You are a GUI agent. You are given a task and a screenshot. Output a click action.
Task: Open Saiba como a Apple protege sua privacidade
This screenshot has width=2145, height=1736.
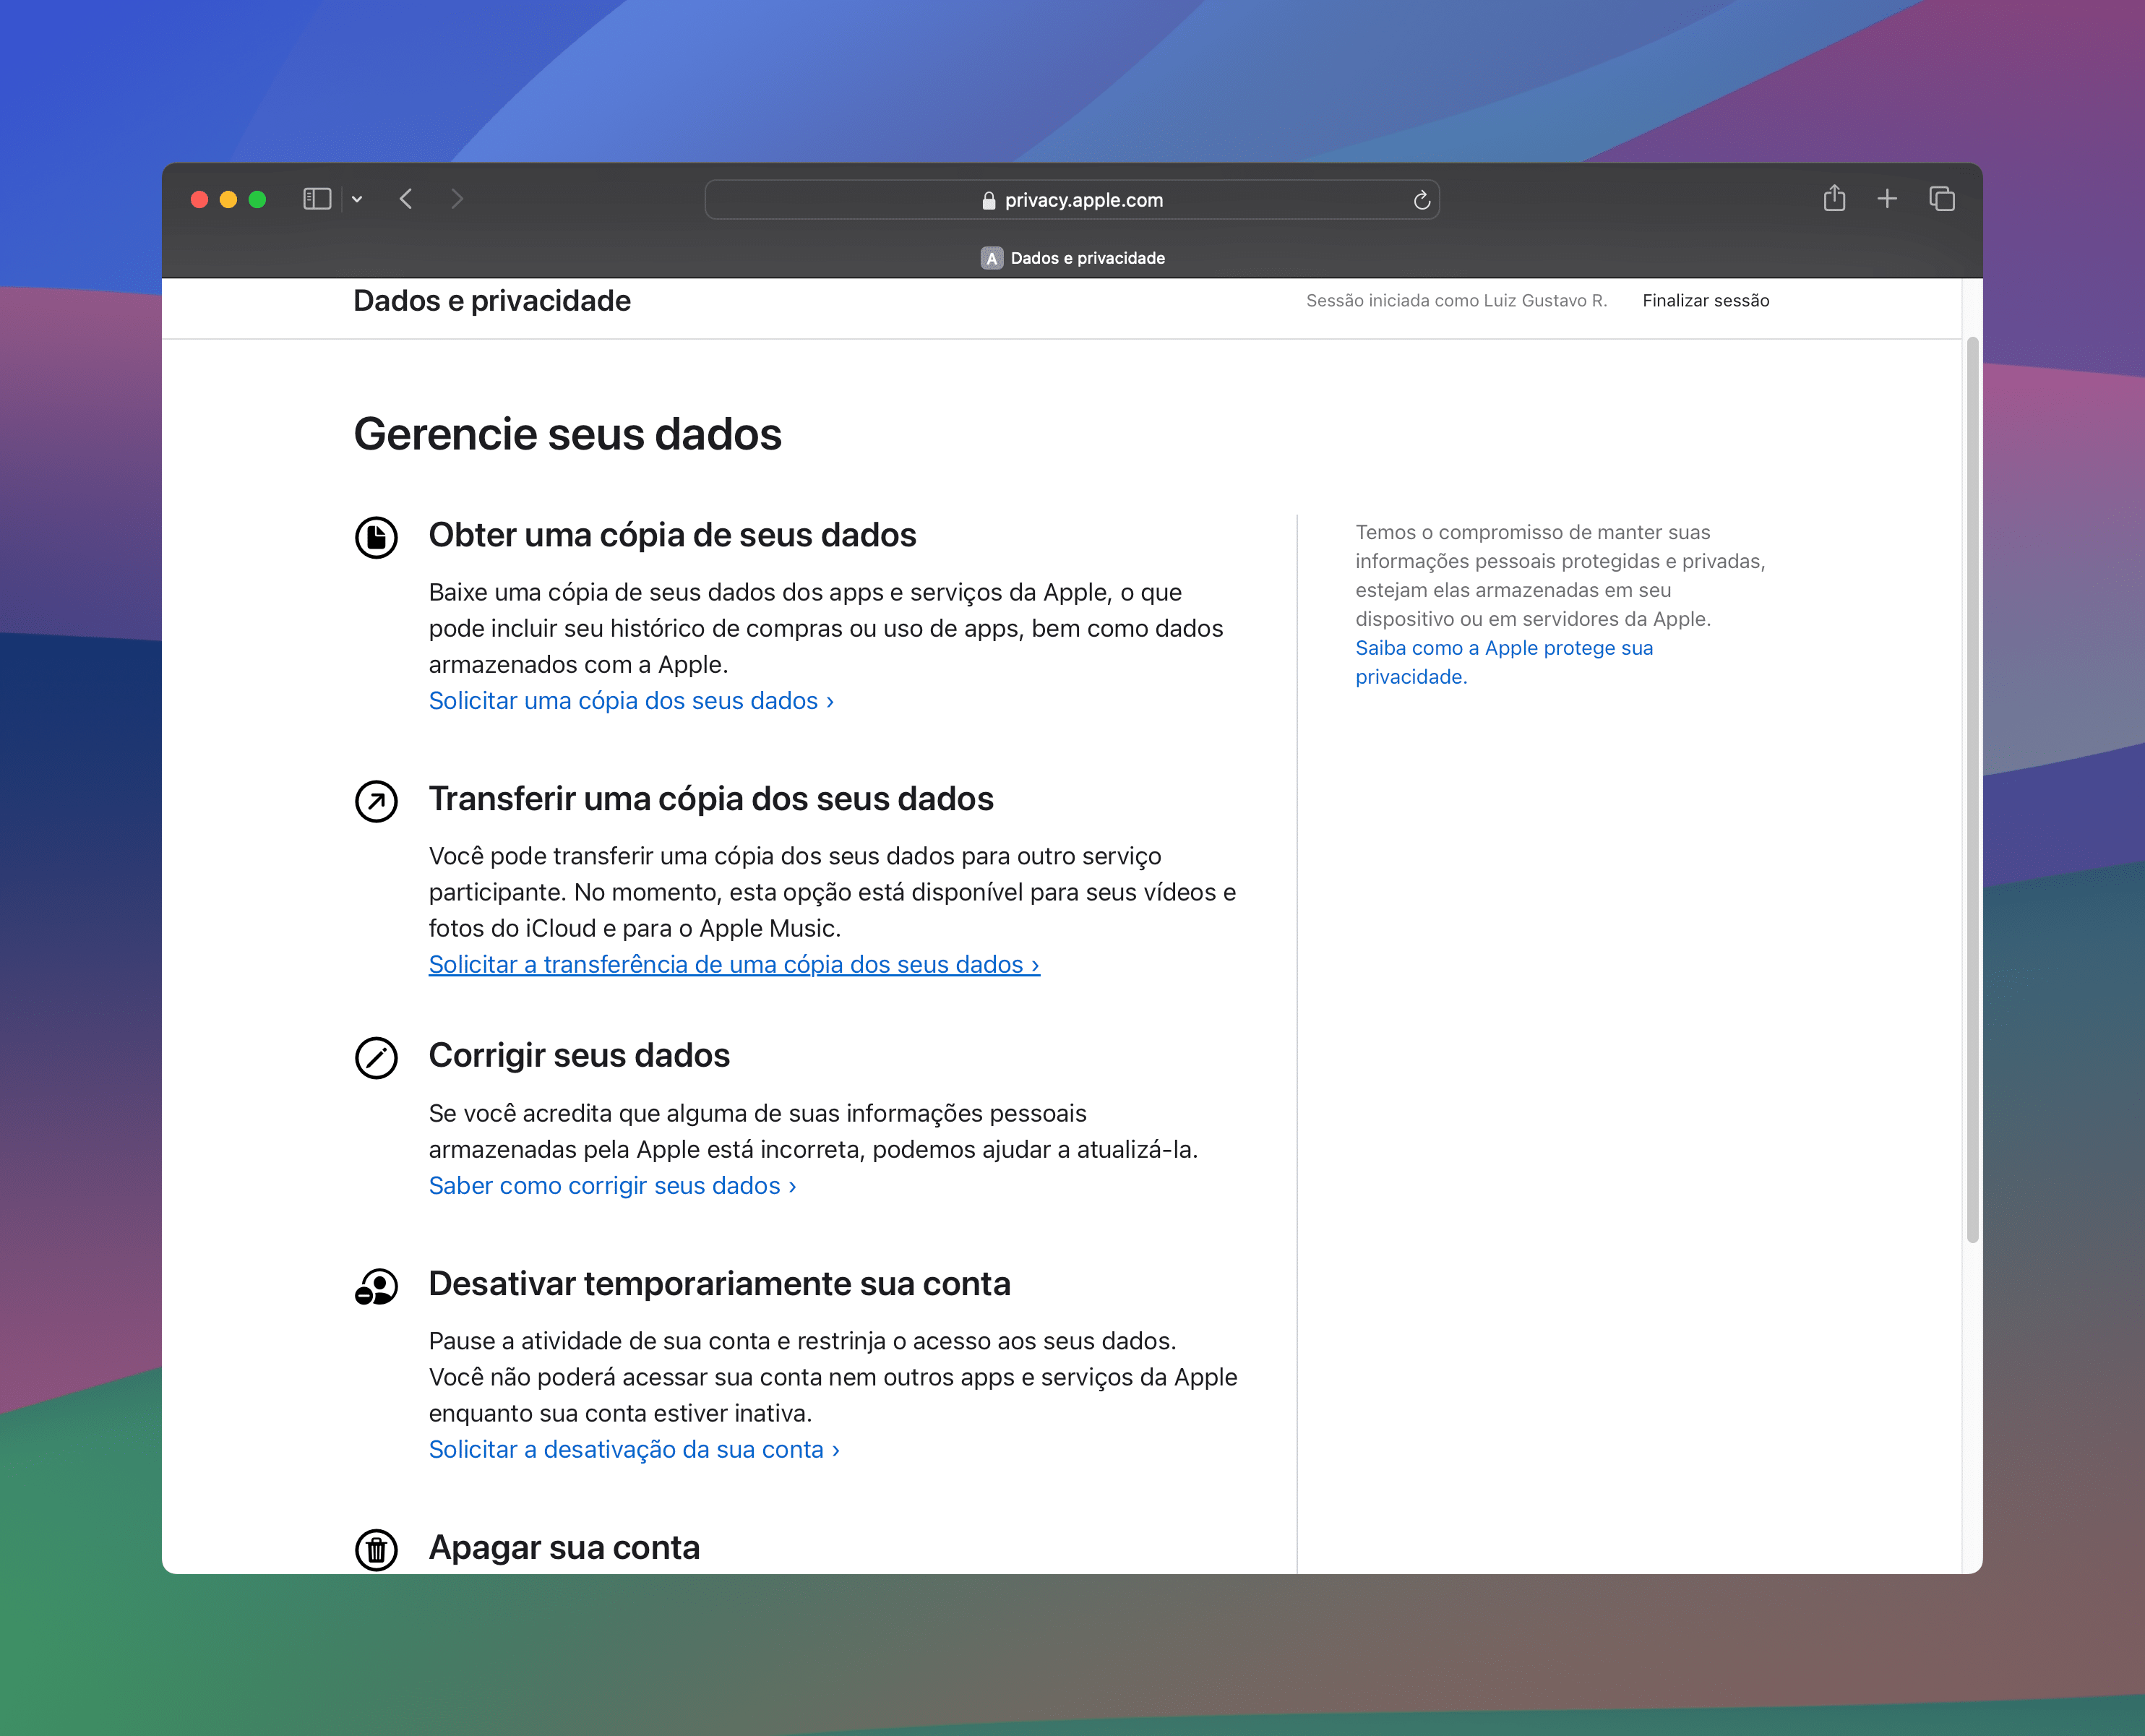click(x=1504, y=662)
